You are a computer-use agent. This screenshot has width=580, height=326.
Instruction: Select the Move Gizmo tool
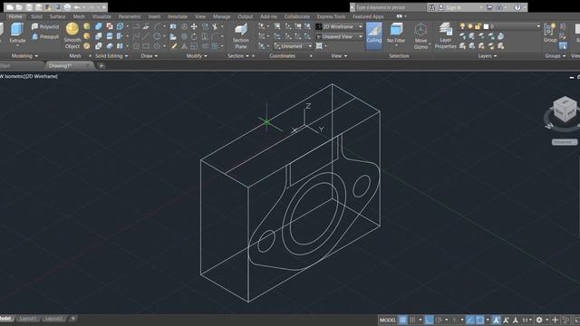(420, 36)
